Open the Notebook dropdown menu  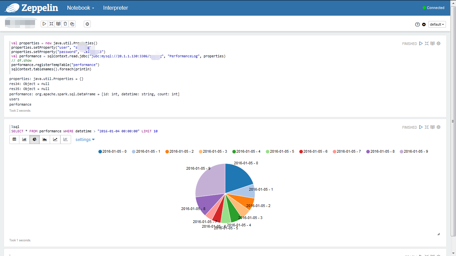coord(80,8)
